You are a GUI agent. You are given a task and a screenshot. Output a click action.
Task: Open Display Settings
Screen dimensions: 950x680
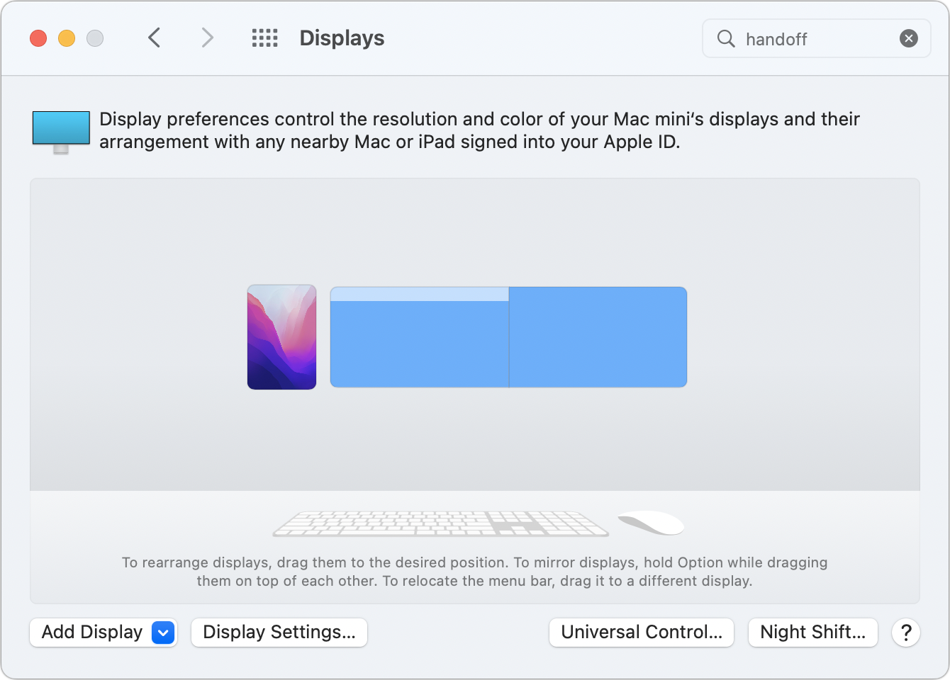tap(279, 633)
